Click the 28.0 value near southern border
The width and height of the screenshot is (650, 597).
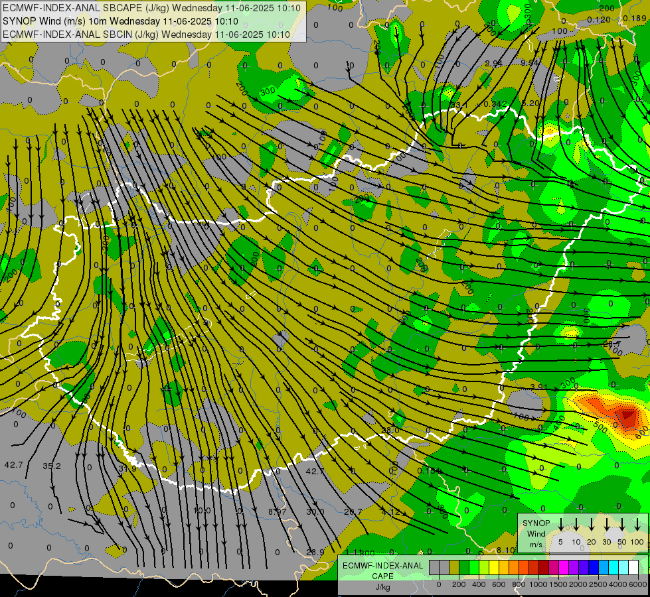[x=390, y=430]
